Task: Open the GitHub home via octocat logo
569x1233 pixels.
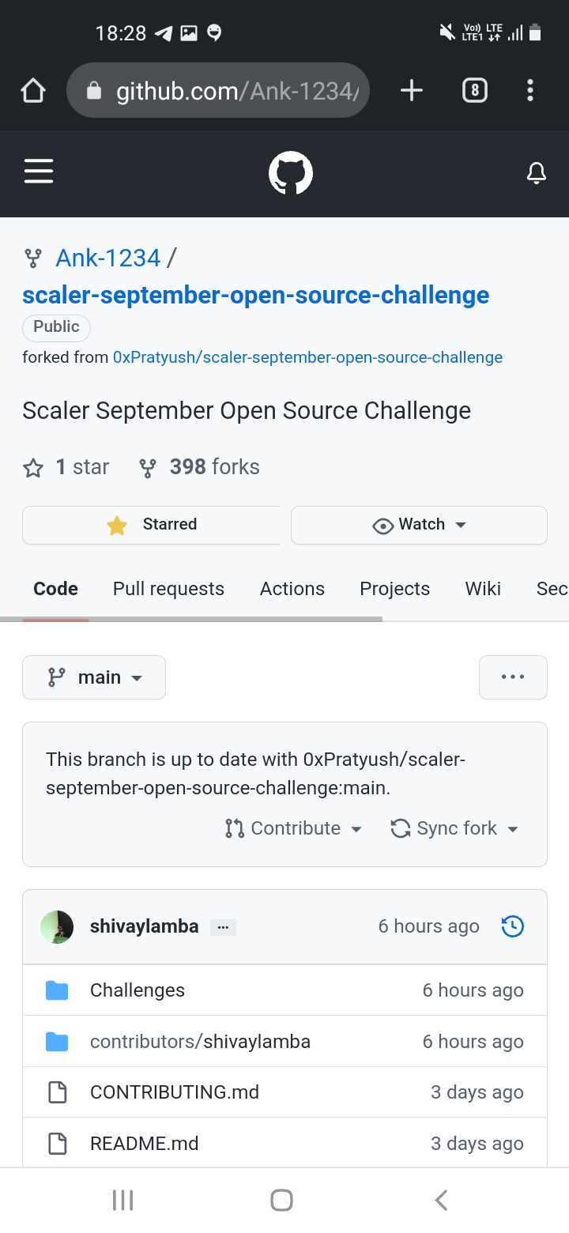Action: tap(290, 172)
